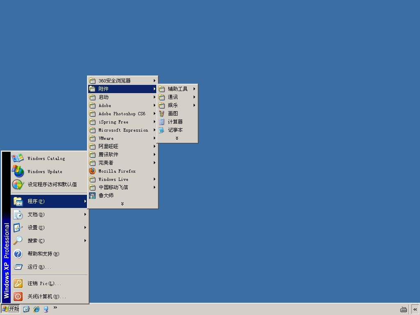Expand the 设置(S) settings submenu
The image size is (420, 315).
coord(49,227)
